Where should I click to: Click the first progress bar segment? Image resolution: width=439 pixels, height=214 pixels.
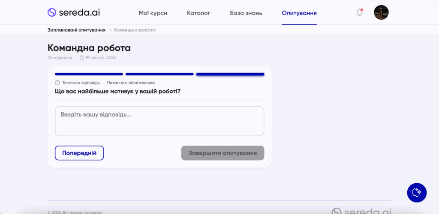tap(89, 74)
